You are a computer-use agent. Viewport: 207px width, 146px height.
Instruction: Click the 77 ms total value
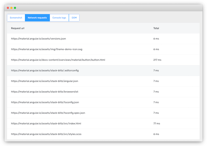(x=157, y=123)
